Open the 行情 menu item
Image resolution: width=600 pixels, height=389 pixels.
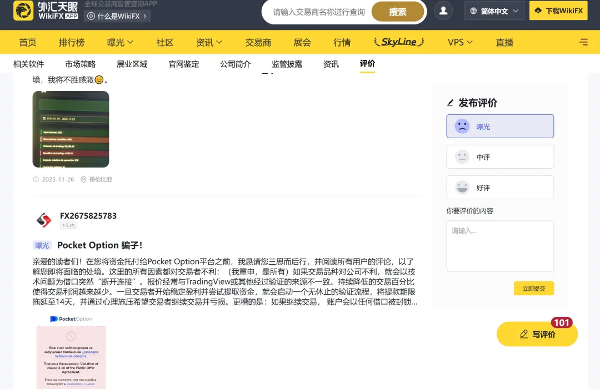pos(342,42)
